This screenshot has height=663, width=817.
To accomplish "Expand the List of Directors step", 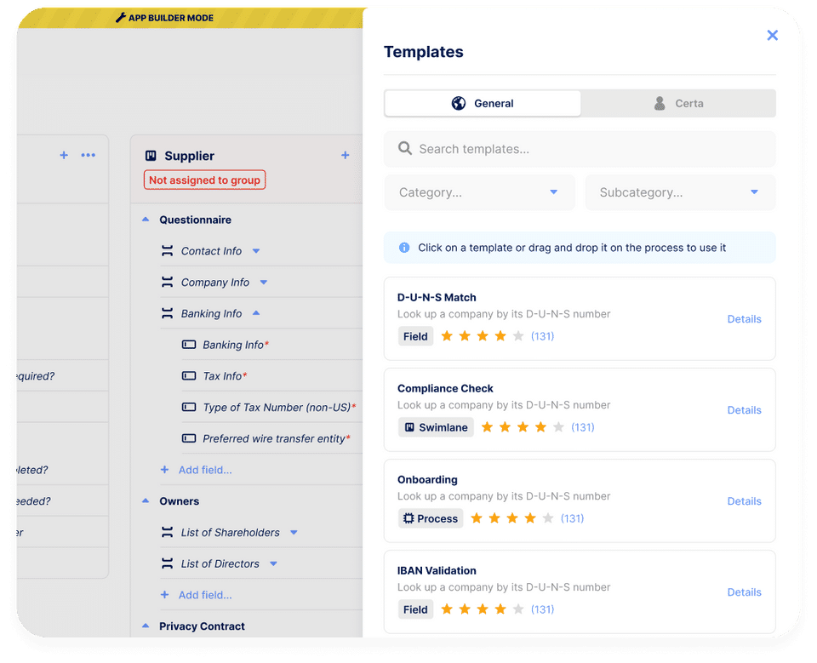I will [x=273, y=564].
